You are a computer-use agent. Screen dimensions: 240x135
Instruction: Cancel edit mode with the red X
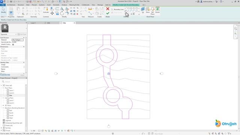[x=108, y=9]
